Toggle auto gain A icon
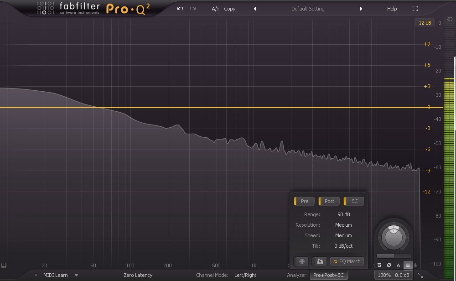Screen dimensions: 456x281 coord(398,265)
